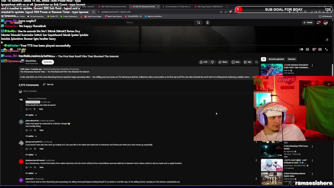The image size is (334, 188).
Task: Select the Recently uploaded chip
Action: 276,59
